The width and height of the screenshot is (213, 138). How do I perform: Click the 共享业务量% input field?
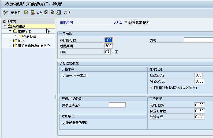pos(117,105)
